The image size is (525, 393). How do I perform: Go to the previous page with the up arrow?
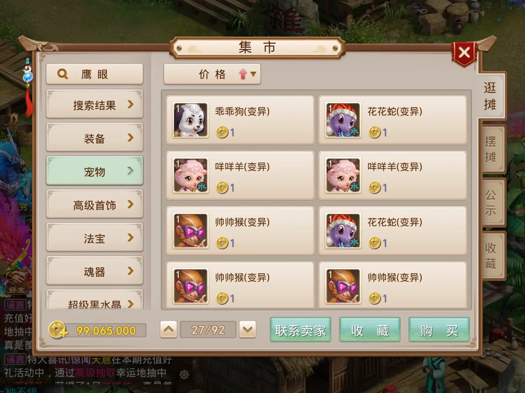coord(168,329)
